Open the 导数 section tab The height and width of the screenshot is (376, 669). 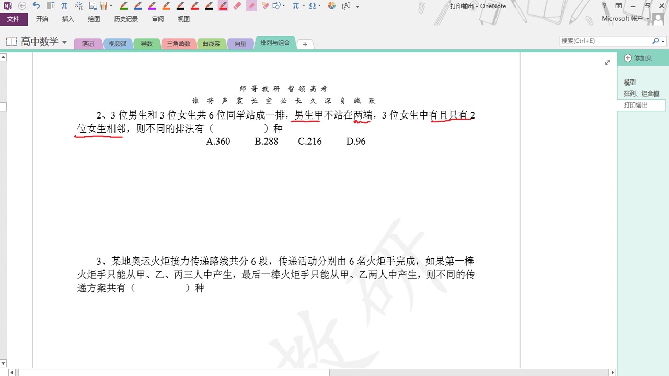tap(147, 44)
